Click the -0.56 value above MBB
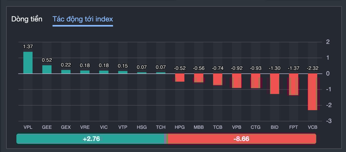Viewport: 346px width, 152px height. [x=199, y=68]
